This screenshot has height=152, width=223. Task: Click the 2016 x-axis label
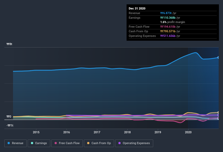67,132
